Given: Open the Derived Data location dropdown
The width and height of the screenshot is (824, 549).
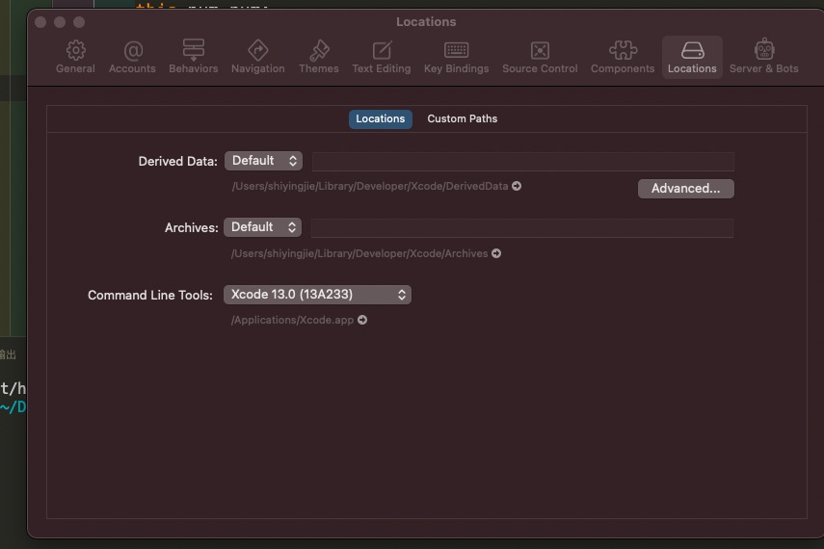Looking at the screenshot, I should (x=263, y=161).
